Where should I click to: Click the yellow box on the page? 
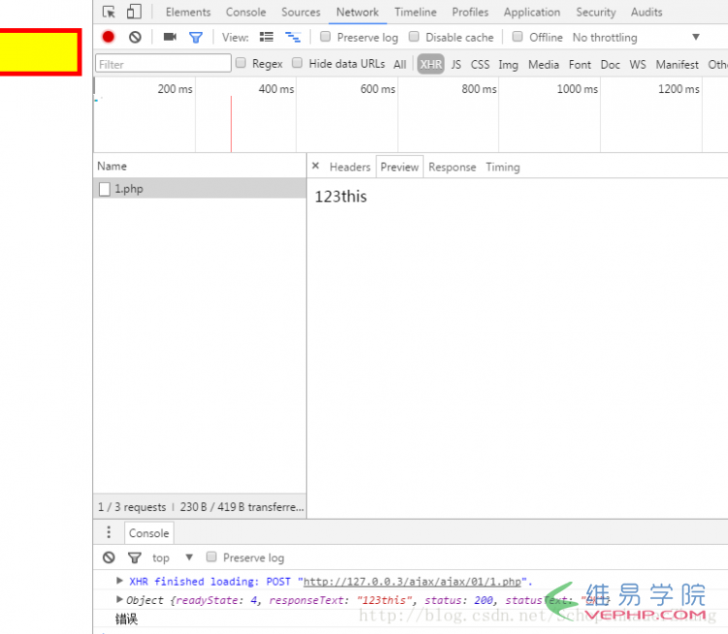pos(39,52)
